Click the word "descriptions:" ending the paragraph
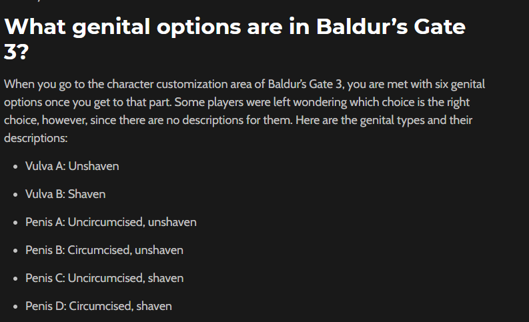Screen dimensions: 529x322 tap(35, 139)
